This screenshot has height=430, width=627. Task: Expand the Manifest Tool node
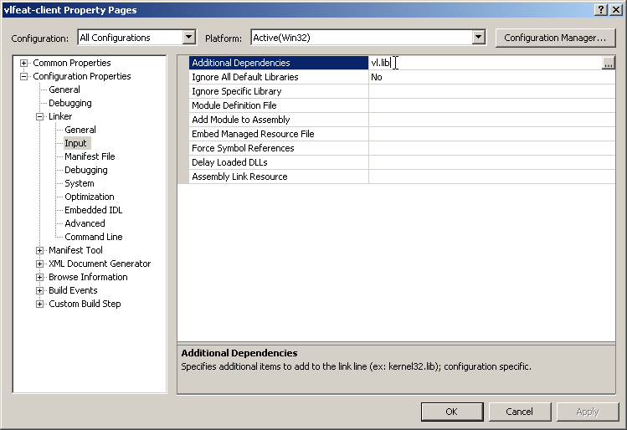coord(39,250)
